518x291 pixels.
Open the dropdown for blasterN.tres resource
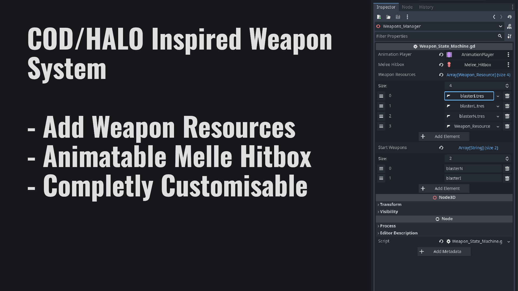[498, 116]
